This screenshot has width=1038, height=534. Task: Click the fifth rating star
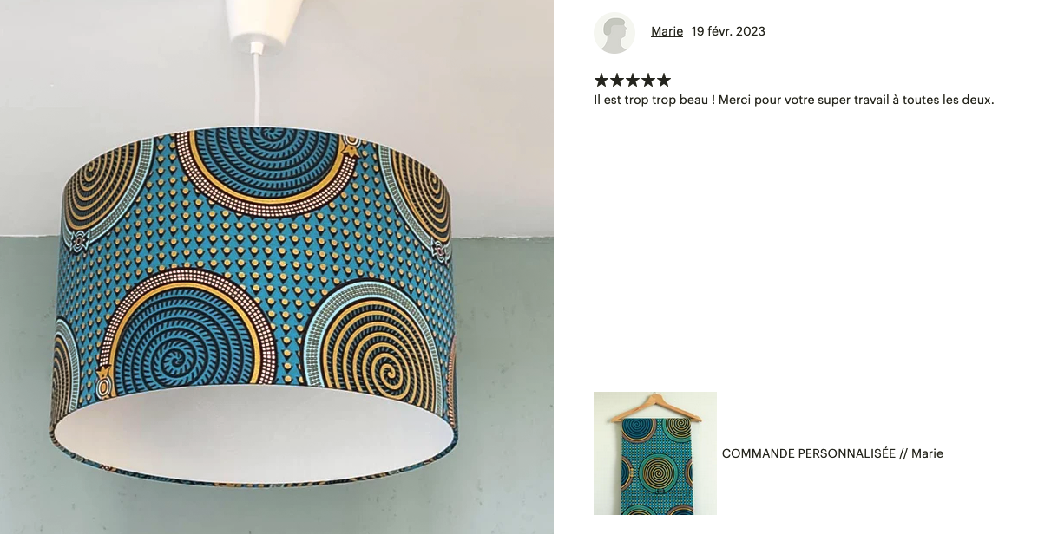click(663, 81)
